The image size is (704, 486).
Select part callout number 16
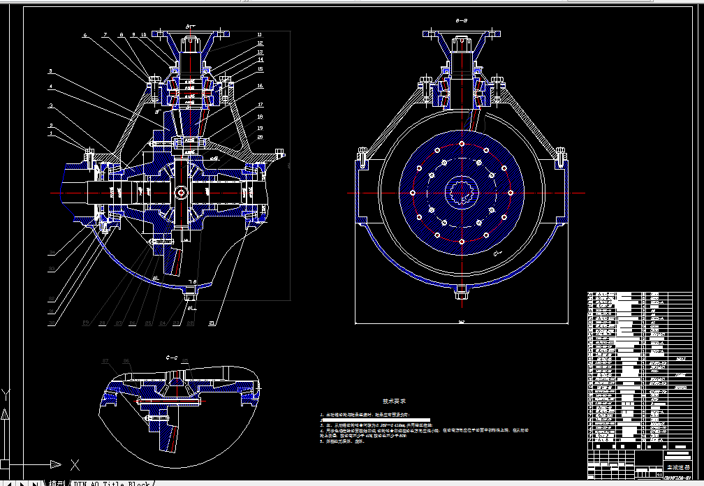pyautogui.click(x=260, y=86)
